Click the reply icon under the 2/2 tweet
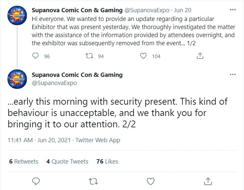Screen dimensions: 244x190 pyautogui.click(x=36, y=181)
